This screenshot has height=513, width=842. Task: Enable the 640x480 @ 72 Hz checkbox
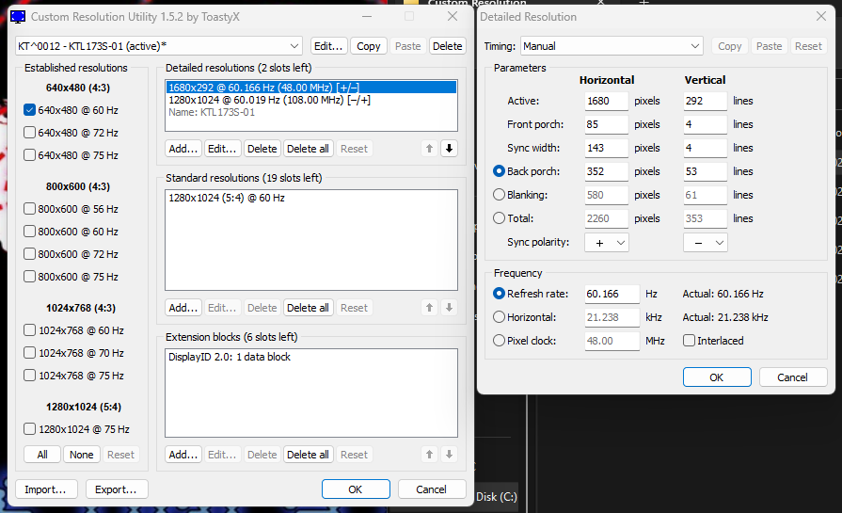(x=29, y=133)
